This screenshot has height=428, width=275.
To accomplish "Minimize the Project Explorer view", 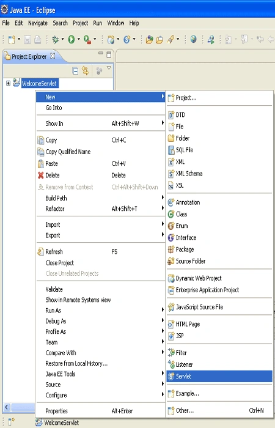I will pos(101,53).
